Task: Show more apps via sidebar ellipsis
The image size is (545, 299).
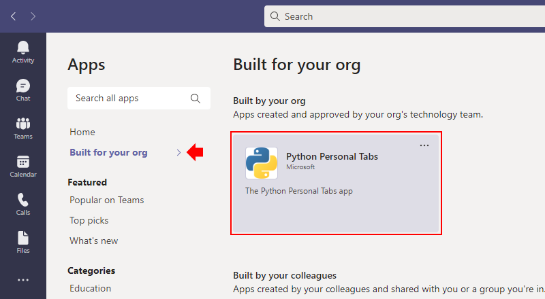Action: click(23, 280)
